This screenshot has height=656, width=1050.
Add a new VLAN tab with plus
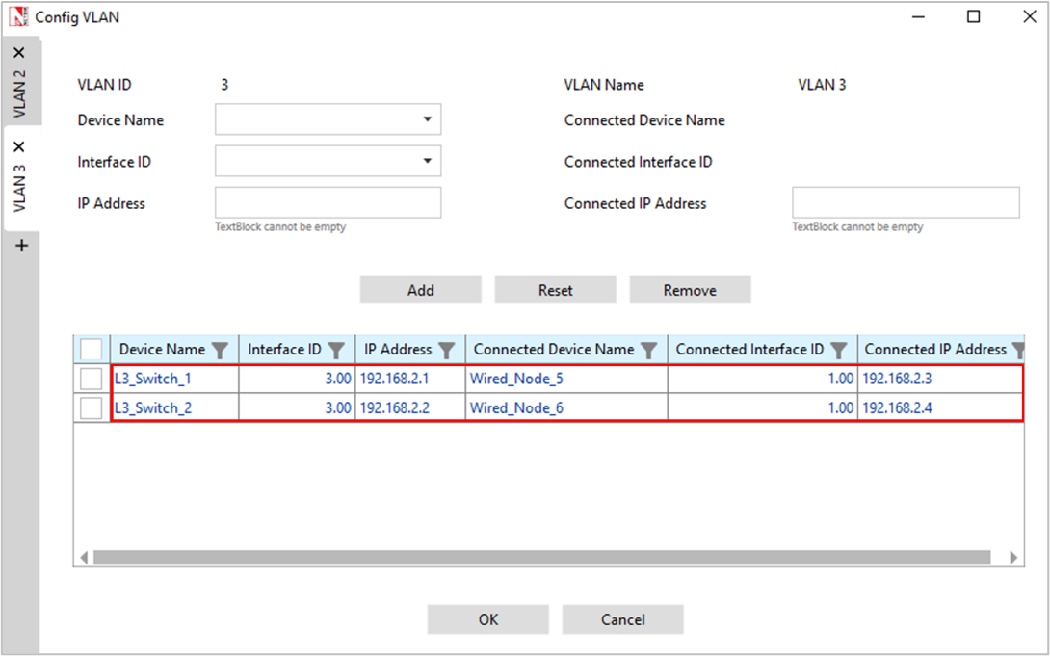pyautogui.click(x=21, y=246)
